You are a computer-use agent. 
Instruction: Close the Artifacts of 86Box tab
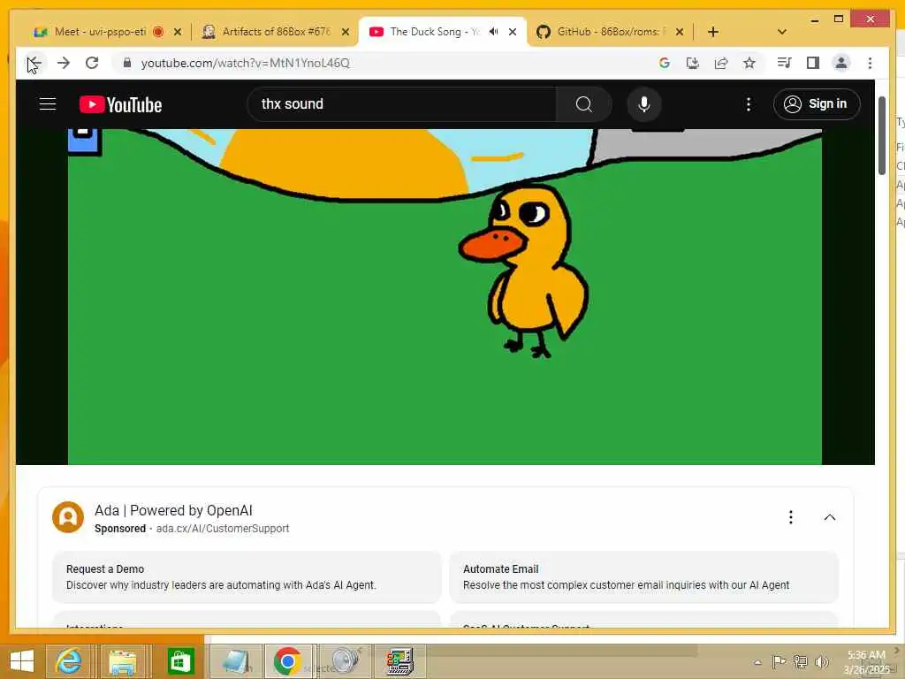click(346, 32)
